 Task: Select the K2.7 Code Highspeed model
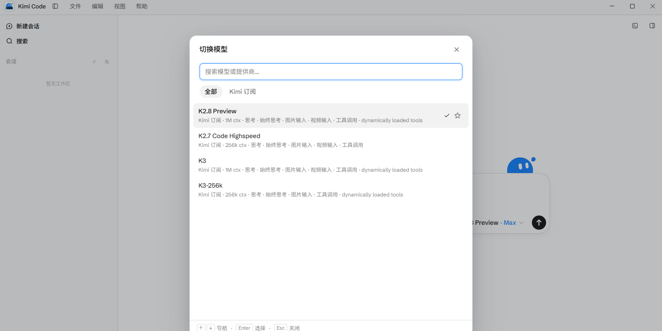point(331,140)
